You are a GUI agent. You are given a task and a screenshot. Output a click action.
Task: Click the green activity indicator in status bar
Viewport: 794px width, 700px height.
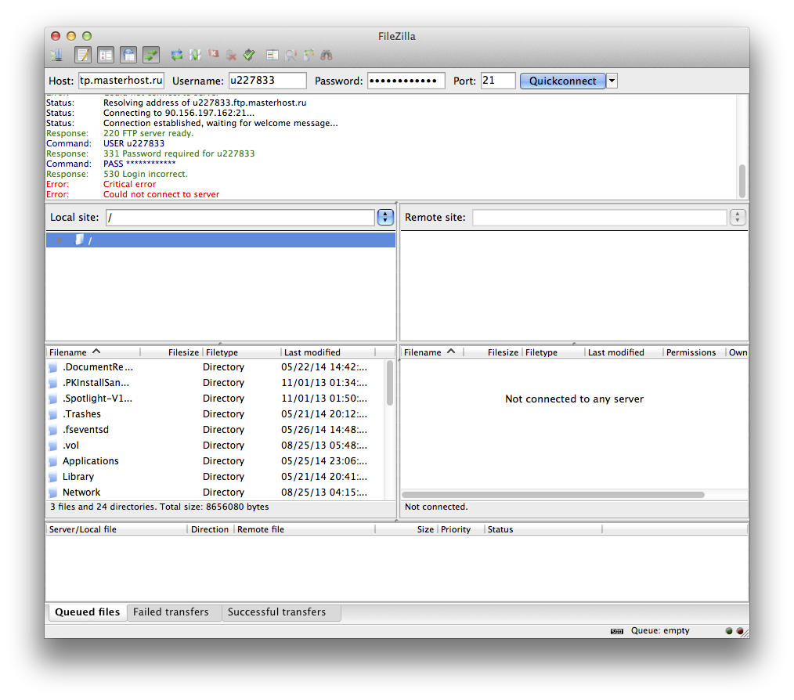click(729, 630)
